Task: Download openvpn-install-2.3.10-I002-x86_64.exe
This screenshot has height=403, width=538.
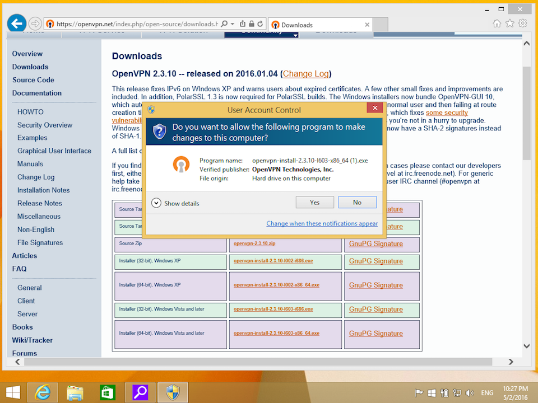Action: coord(276,285)
